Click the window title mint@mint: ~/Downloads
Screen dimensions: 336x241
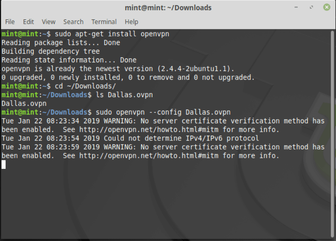pyautogui.click(x=168, y=8)
